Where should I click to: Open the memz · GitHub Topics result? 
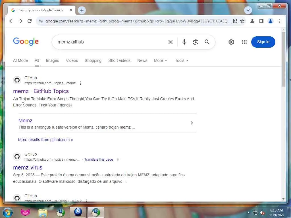41,91
